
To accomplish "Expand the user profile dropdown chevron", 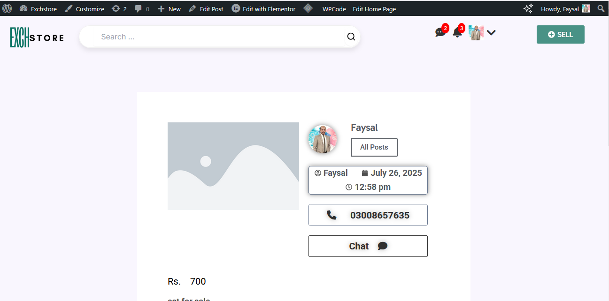I will 491,32.
